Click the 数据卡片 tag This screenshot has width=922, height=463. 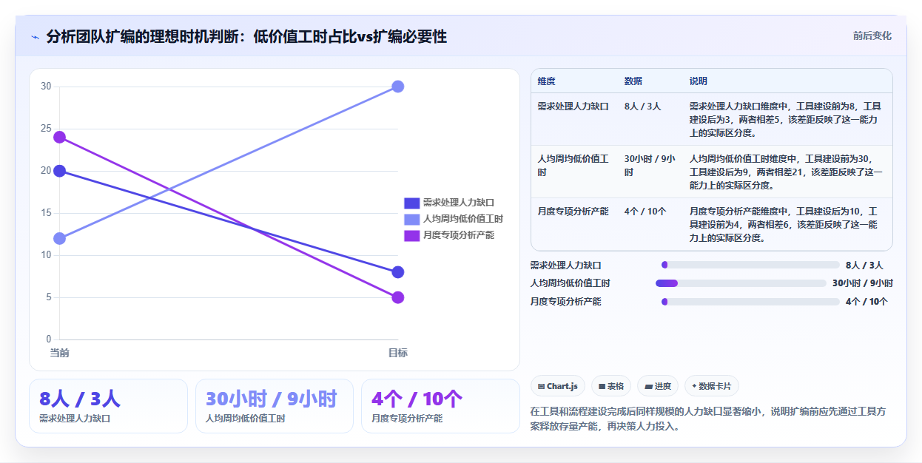click(712, 386)
